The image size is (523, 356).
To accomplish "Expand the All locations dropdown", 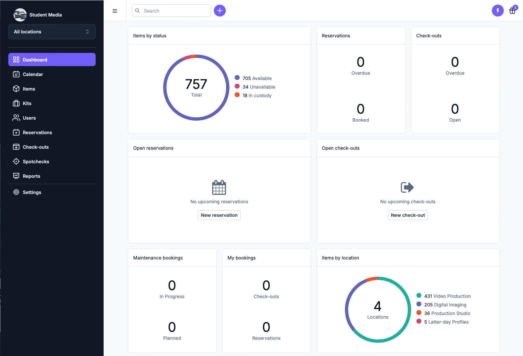I will coord(52,32).
